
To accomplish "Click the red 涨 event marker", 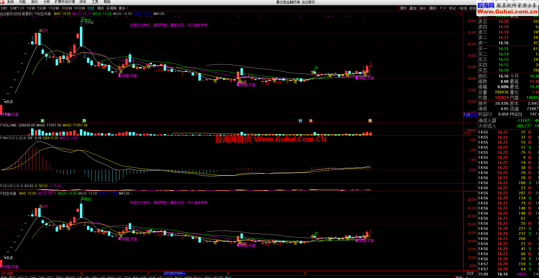I will click(x=311, y=121).
